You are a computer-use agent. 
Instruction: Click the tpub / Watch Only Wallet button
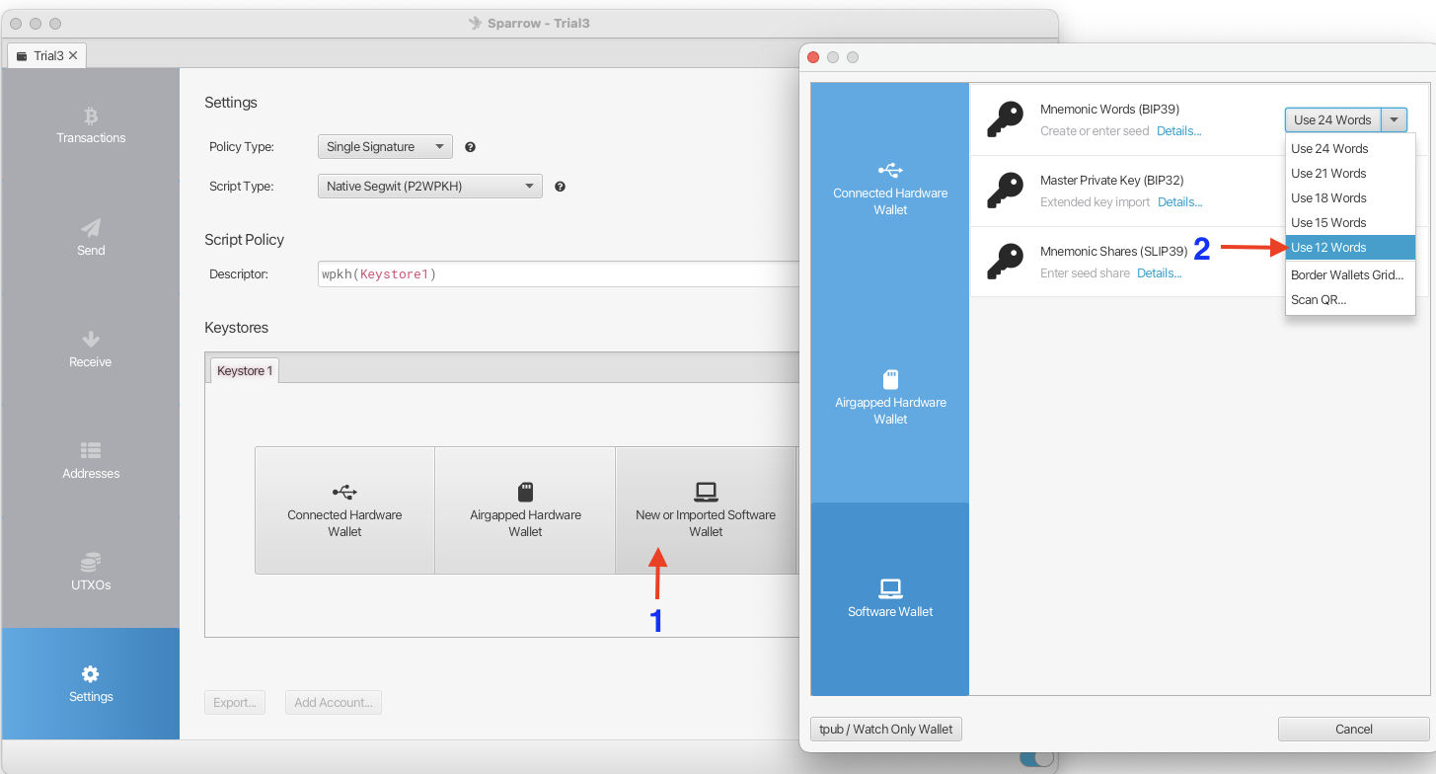(885, 729)
